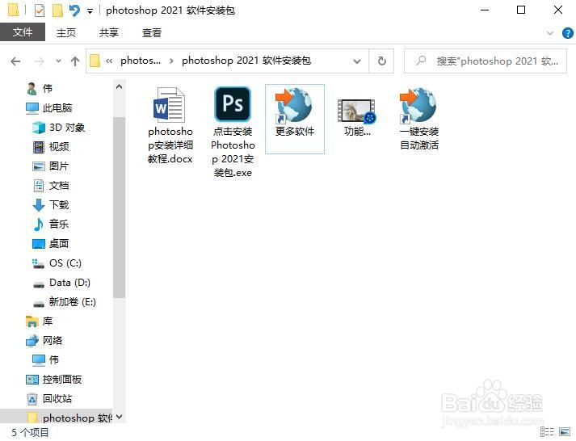Click the Properties icon in quick access toolbar
Viewport: 576px width, 441px height.
(40, 10)
